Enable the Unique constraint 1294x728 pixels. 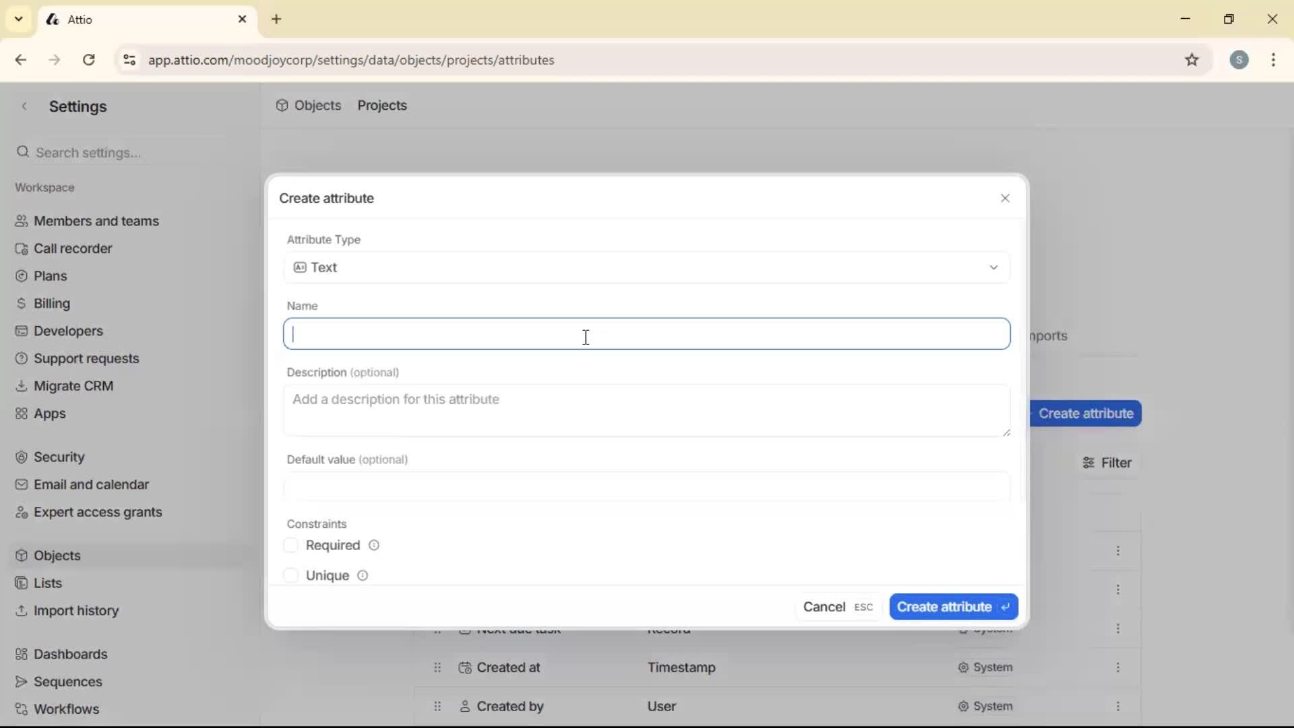(290, 575)
